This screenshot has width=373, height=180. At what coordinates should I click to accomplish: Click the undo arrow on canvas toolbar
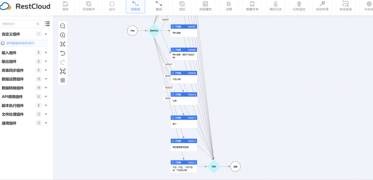tap(63, 53)
